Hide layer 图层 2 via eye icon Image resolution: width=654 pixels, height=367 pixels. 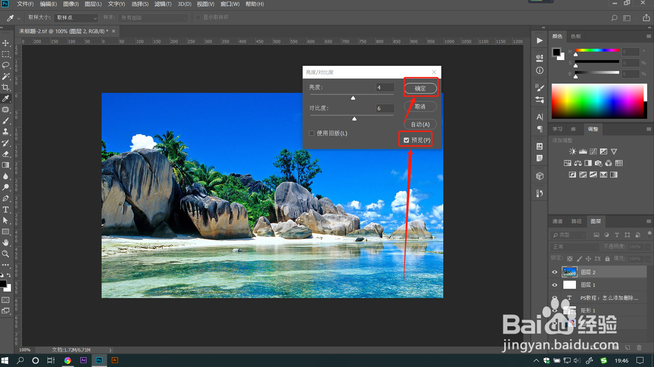555,272
